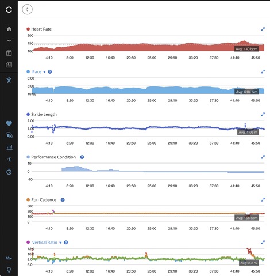Open the Vertical Ratio metric dropdown

click(60, 243)
